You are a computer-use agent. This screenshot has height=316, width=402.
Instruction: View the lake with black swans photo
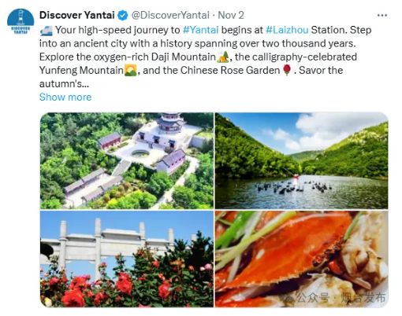[x=301, y=160]
